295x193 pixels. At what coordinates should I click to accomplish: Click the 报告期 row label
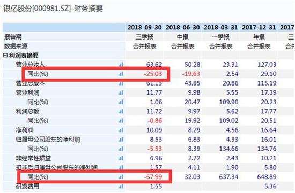(x=13, y=37)
